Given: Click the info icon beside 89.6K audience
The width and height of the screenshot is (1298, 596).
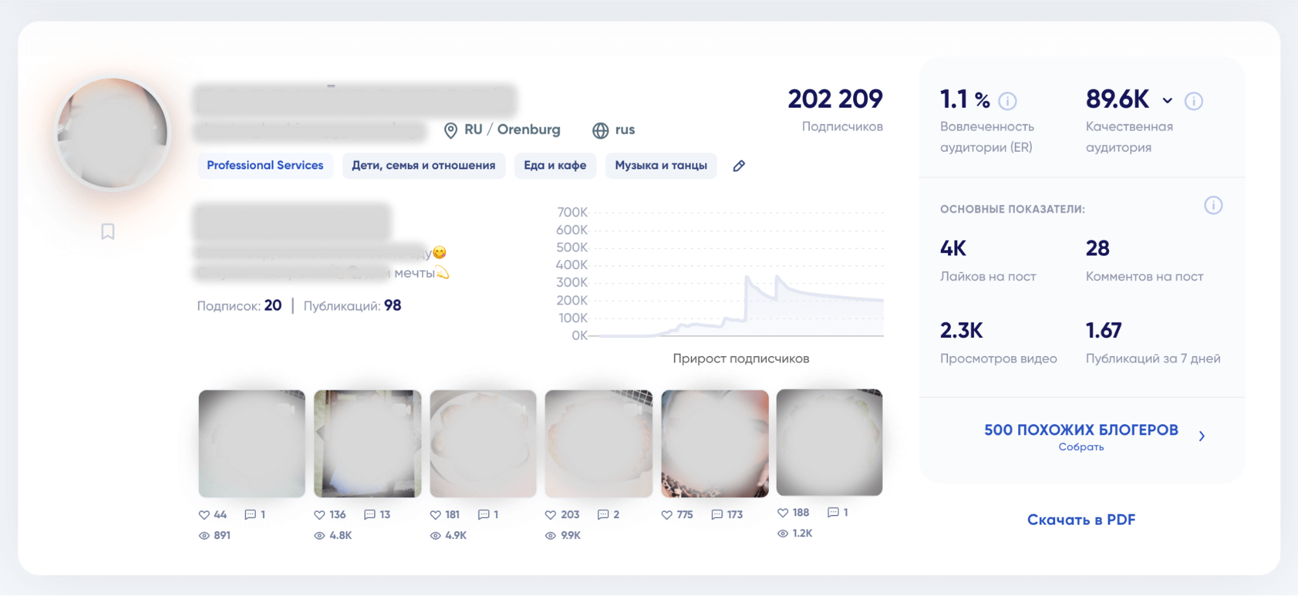Looking at the screenshot, I should 1193,101.
